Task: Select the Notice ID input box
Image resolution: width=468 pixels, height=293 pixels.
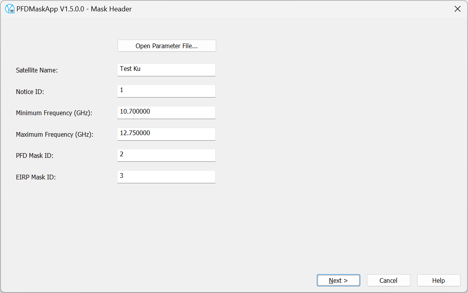Action: (x=166, y=91)
